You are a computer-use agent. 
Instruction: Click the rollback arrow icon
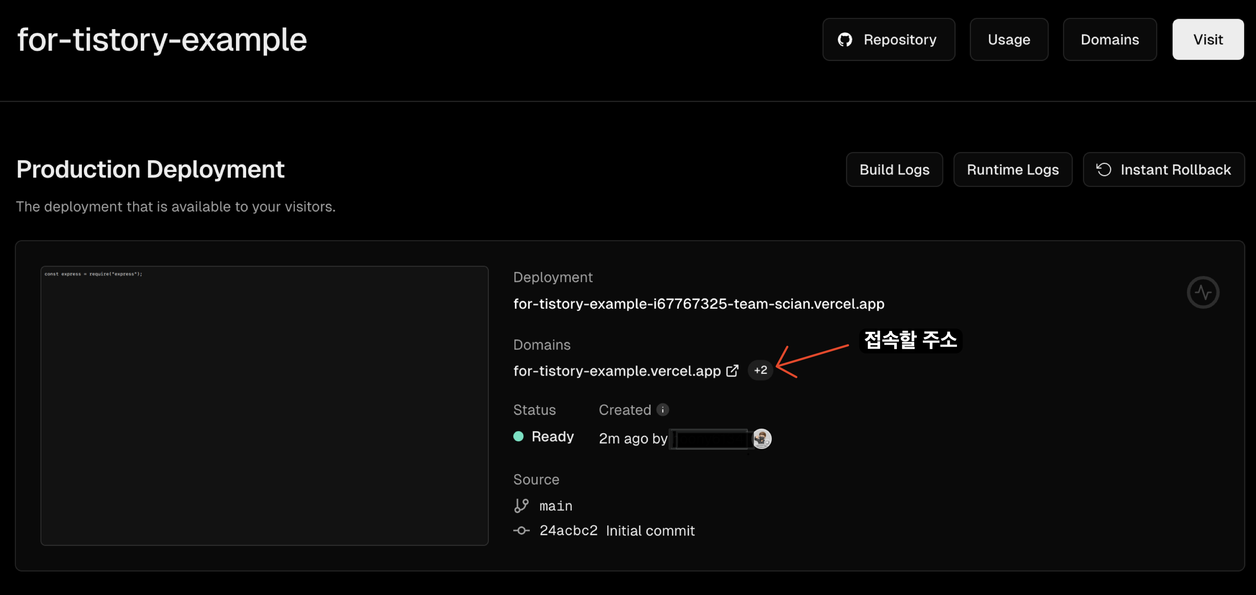[1103, 169]
